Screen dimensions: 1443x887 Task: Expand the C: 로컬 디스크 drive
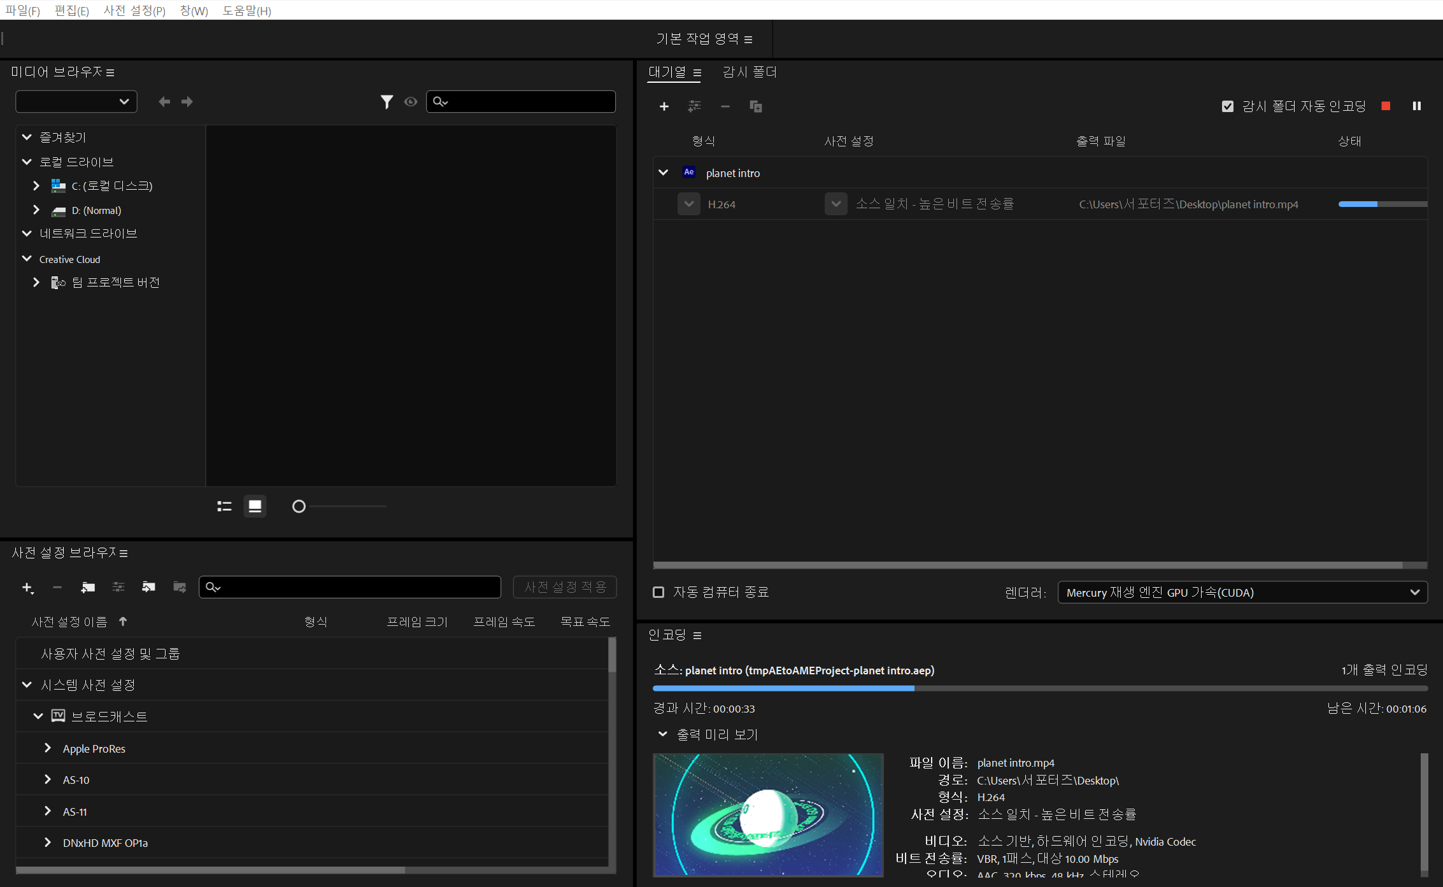pos(36,186)
